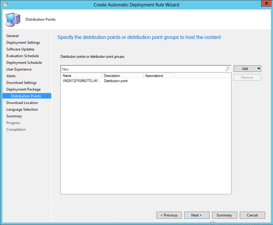
Task: Click the 'Distribution point' description cell
Action: tap(116, 81)
